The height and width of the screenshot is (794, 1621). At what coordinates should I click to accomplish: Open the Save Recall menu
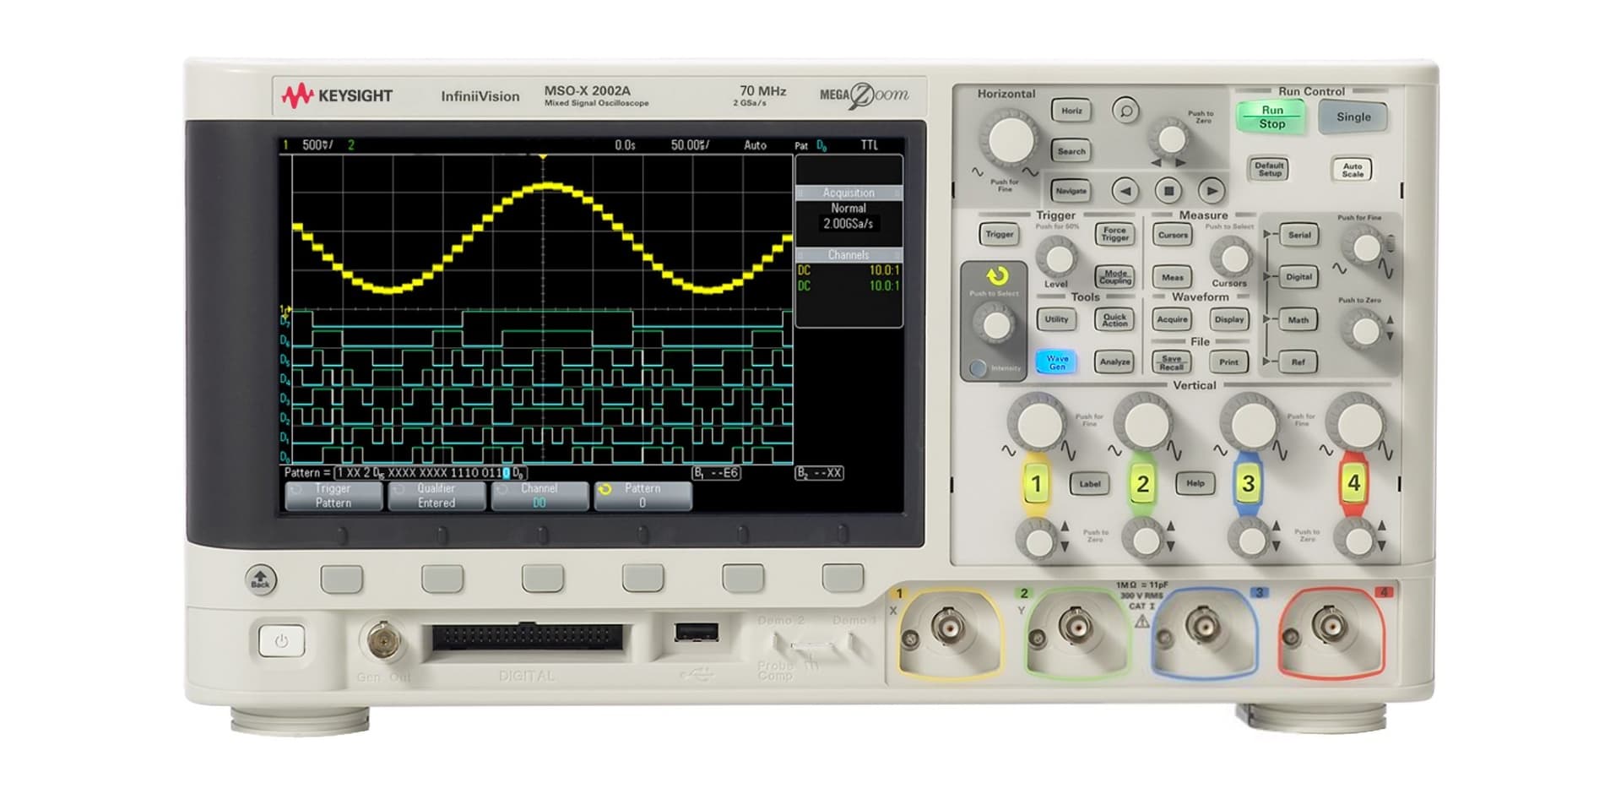click(x=1171, y=362)
